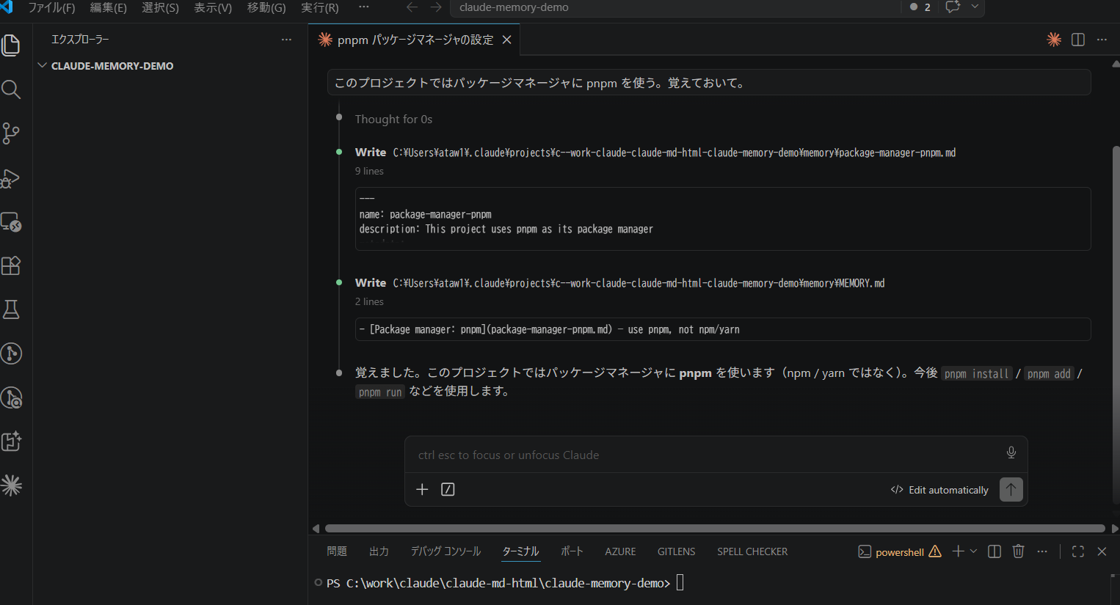Open the new terminal launch profile dropdown

click(974, 551)
